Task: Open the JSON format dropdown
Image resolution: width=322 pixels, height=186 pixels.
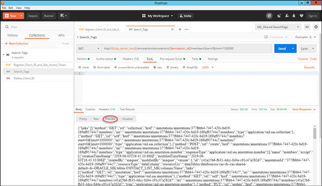Action: [x=208, y=67]
